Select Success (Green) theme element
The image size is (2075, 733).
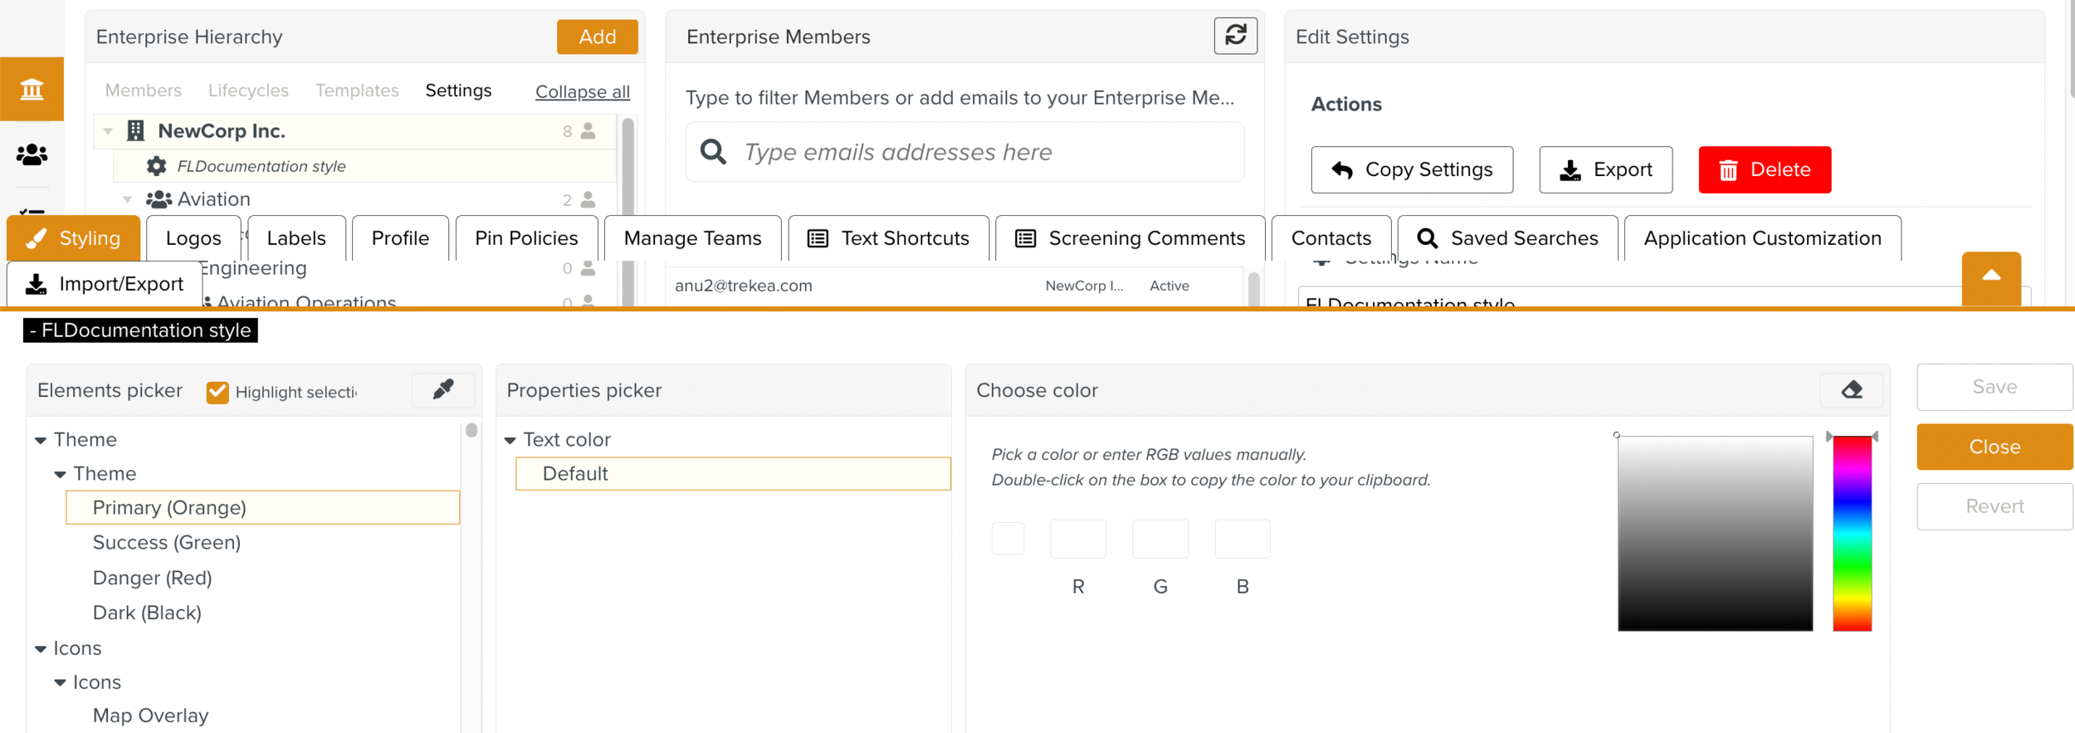pos(167,542)
